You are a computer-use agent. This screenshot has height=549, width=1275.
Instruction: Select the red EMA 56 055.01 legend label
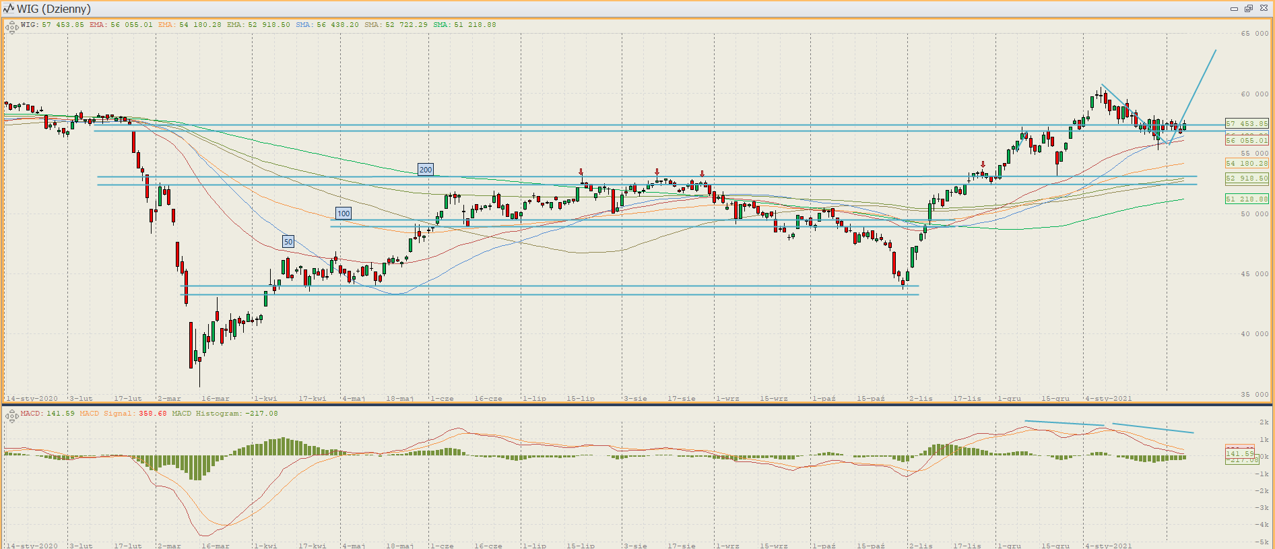click(121, 25)
